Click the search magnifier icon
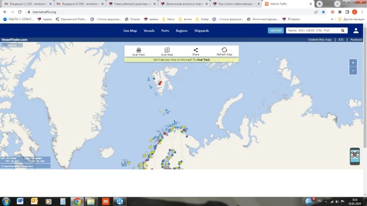 343,30
